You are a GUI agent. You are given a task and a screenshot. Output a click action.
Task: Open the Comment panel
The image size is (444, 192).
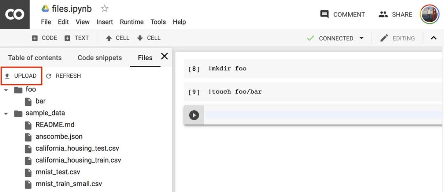342,14
